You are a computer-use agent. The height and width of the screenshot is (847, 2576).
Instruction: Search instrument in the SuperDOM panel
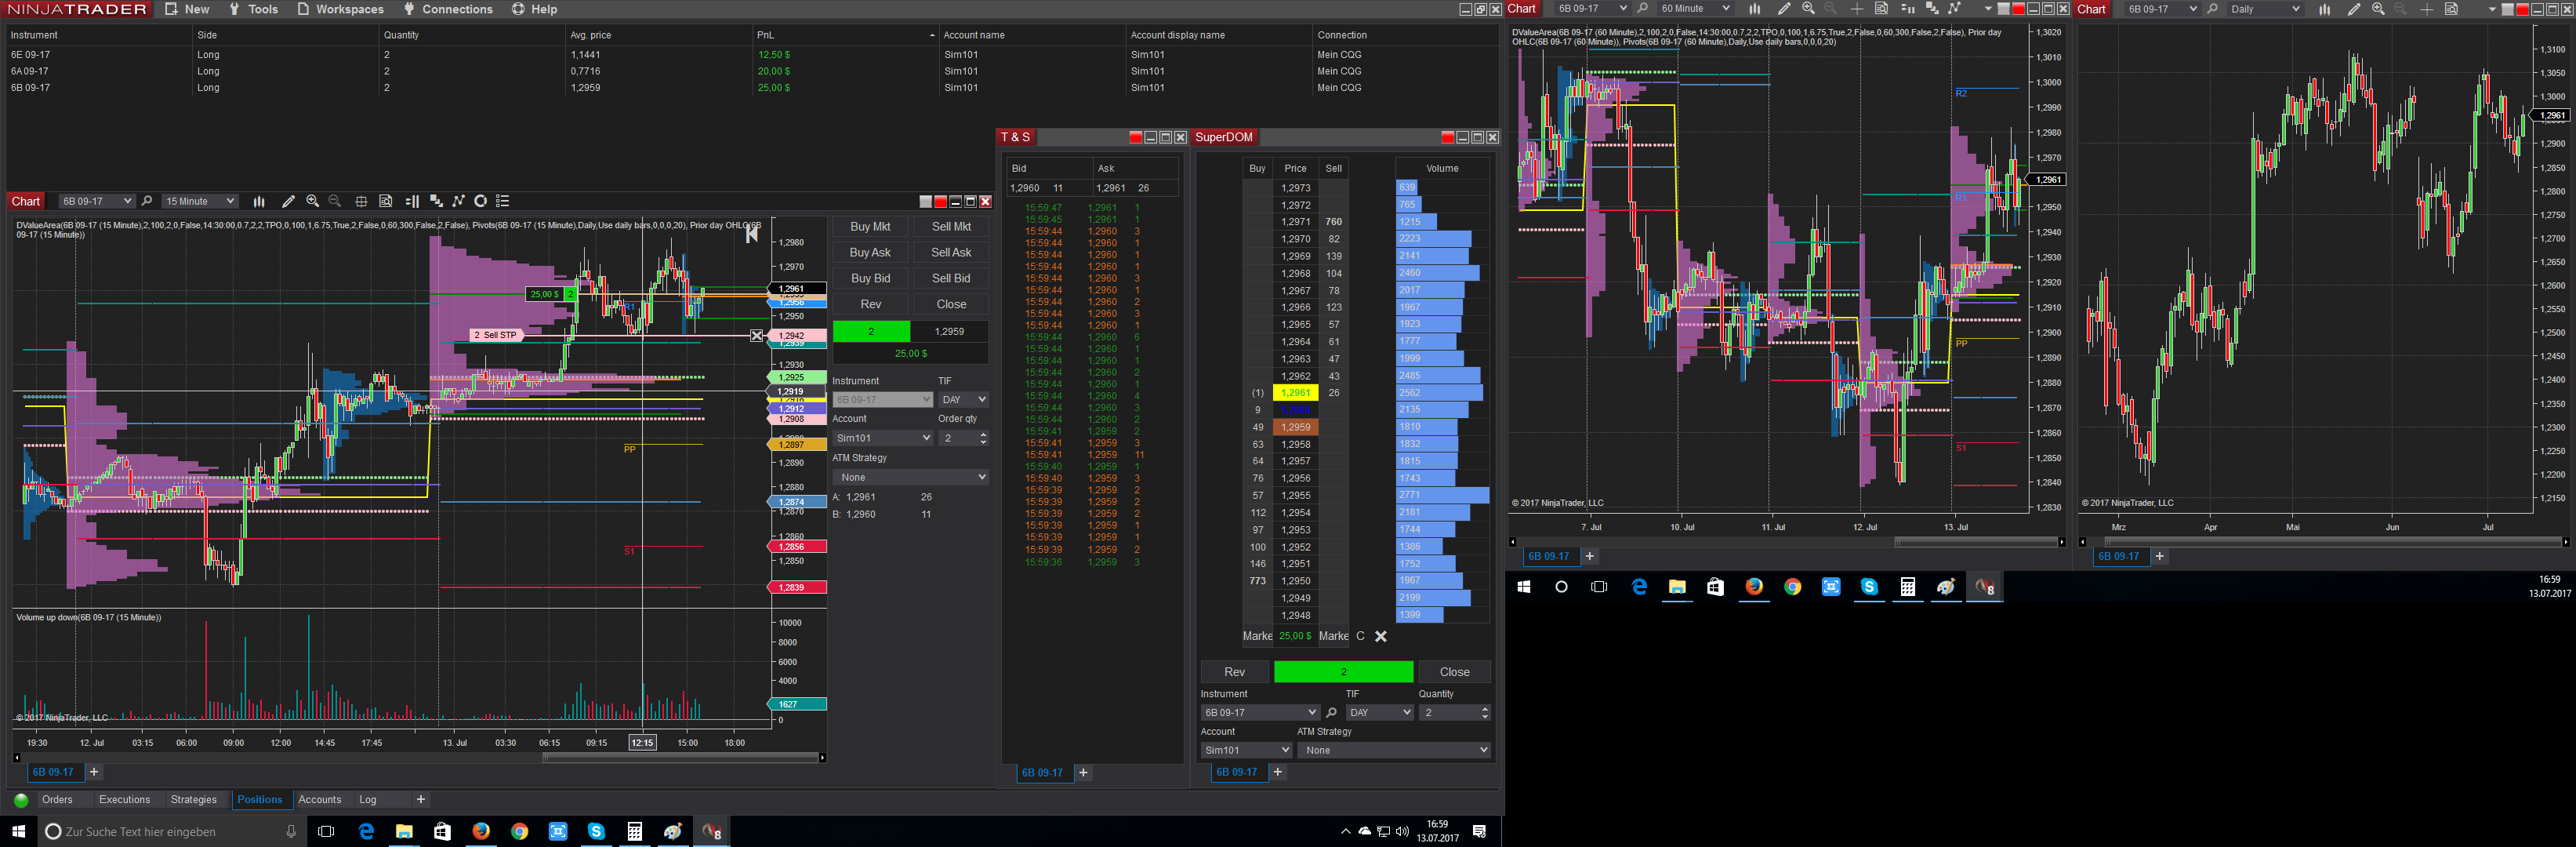click(x=1331, y=713)
